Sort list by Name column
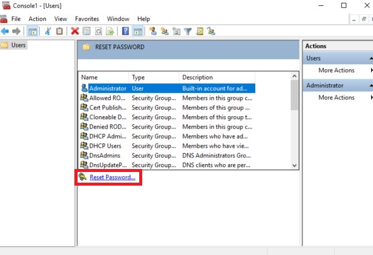 click(104, 77)
